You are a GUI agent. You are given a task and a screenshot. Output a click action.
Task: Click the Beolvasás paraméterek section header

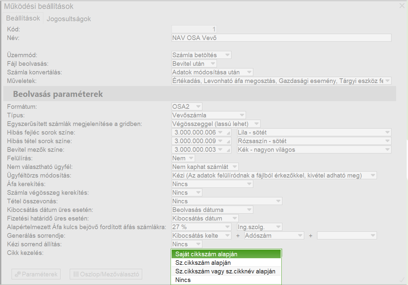tap(200, 94)
